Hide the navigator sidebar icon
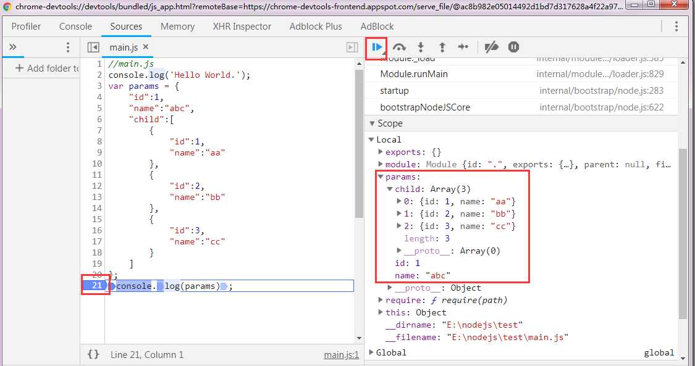This screenshot has width=695, height=366. tap(93, 48)
